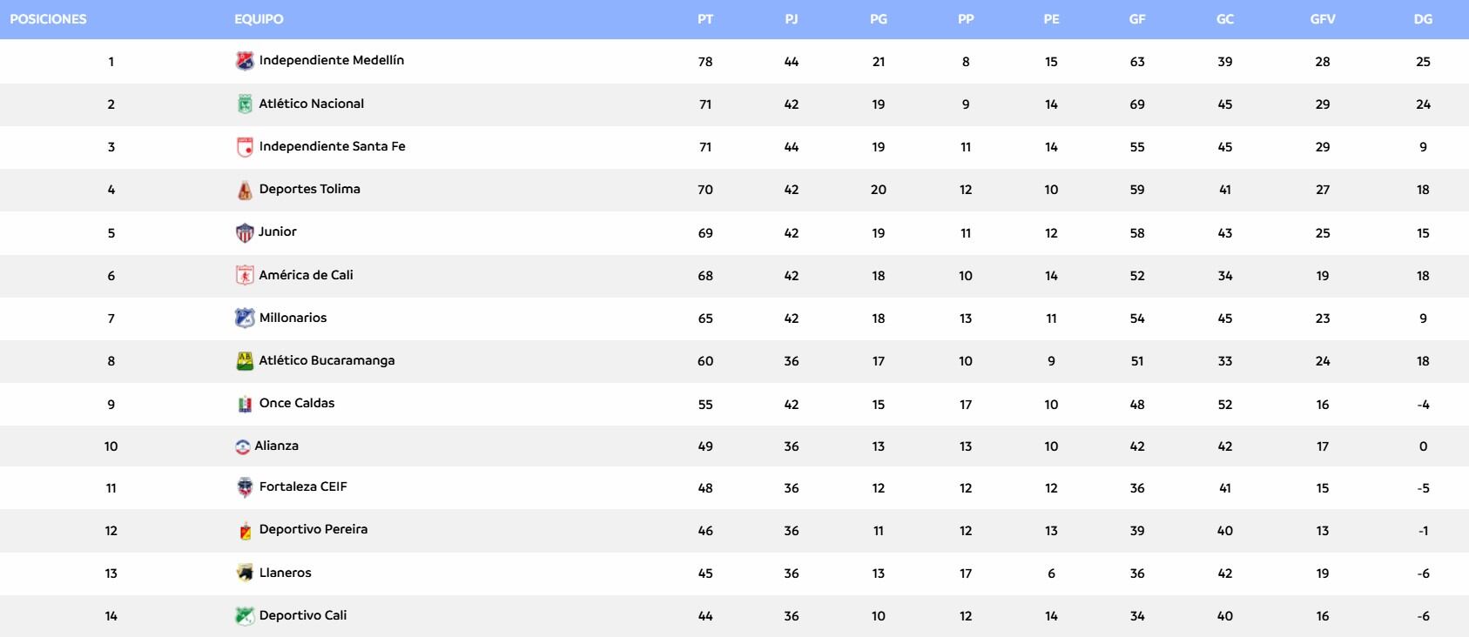Open the Alianza team link

pos(276,446)
